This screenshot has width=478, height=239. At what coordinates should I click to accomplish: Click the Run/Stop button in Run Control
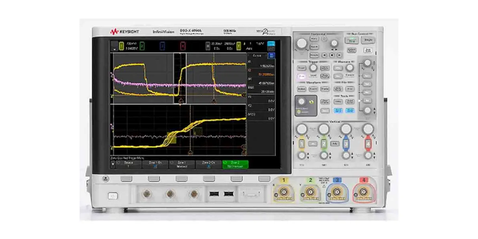(351, 40)
